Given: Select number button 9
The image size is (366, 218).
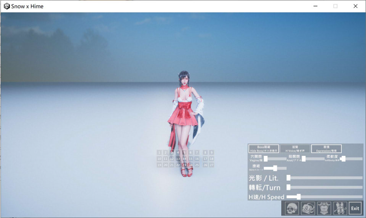Looking at the screenshot, I should (x=212, y=153).
